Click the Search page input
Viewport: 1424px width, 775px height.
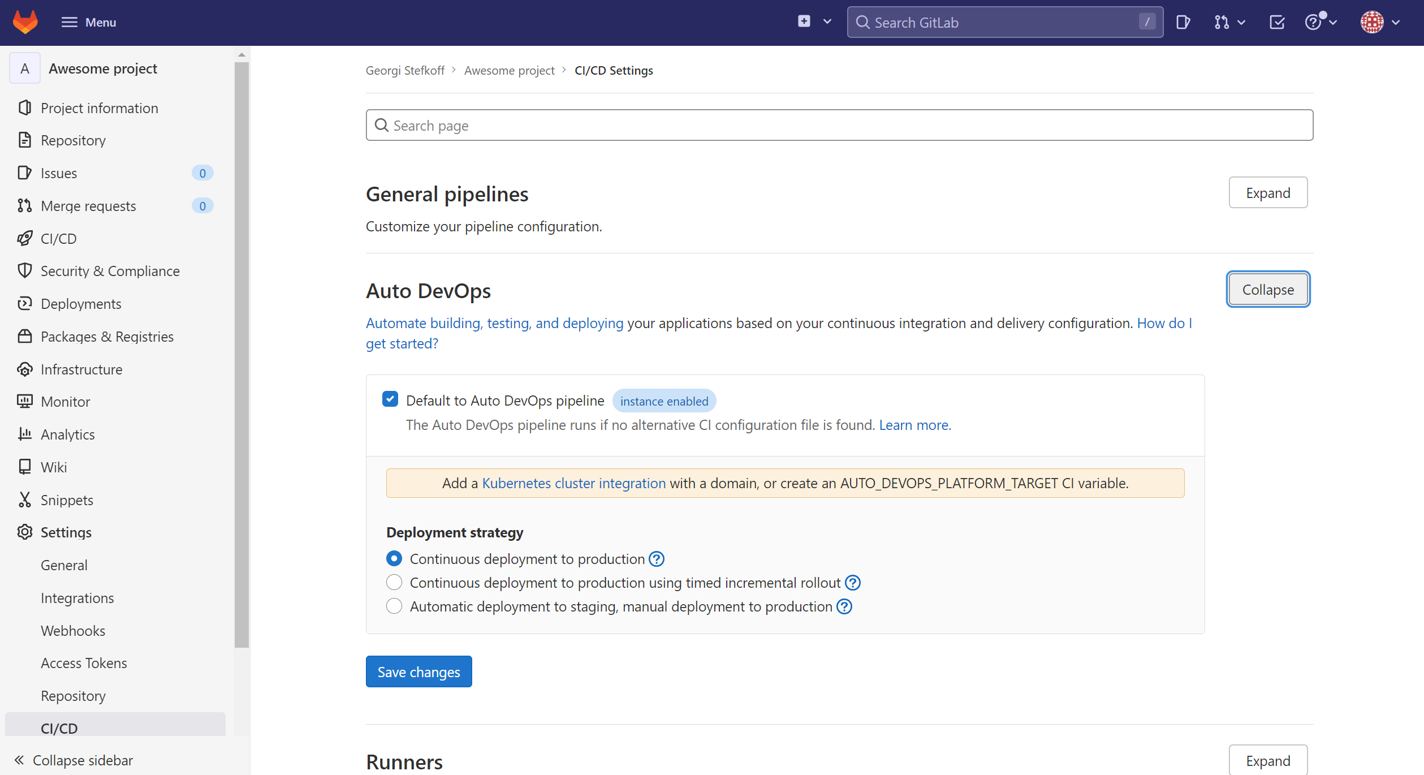pyautogui.click(x=839, y=125)
